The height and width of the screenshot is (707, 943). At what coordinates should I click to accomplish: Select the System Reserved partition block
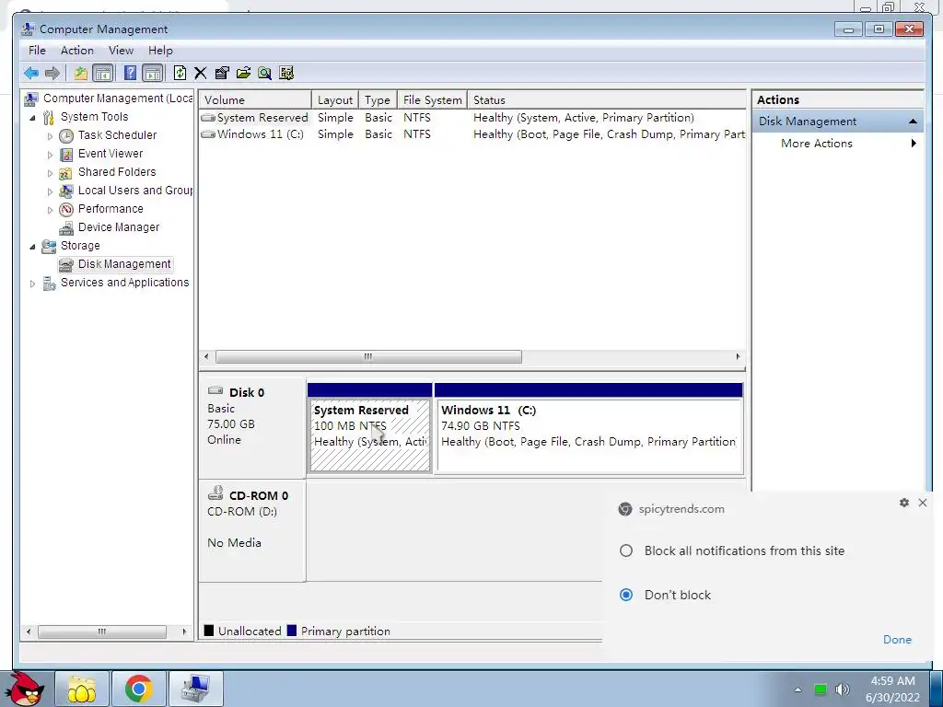tap(370, 429)
